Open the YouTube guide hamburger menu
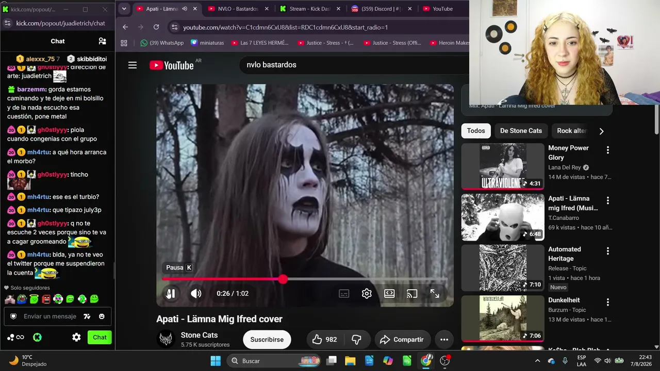Image resolution: width=660 pixels, height=371 pixels. 133,65
